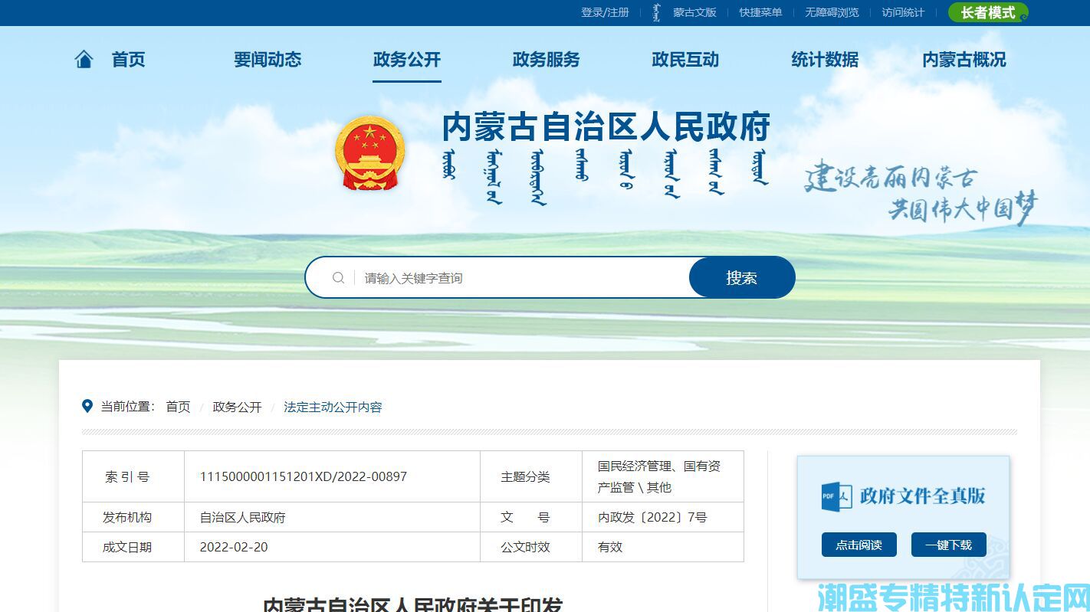Click breadcrumb link 法定主动公开内容
Screen dimensions: 1090x612
pyautogui.click(x=333, y=407)
